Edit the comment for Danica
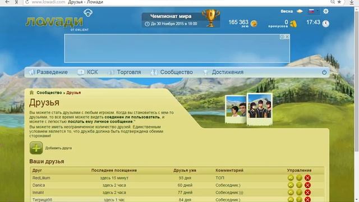This screenshot has height=202, width=359. coord(299,185)
